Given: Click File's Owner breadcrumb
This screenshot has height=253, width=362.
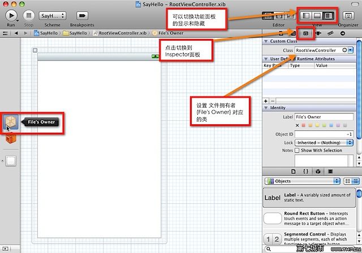Looking at the screenshot, I should (x=168, y=33).
